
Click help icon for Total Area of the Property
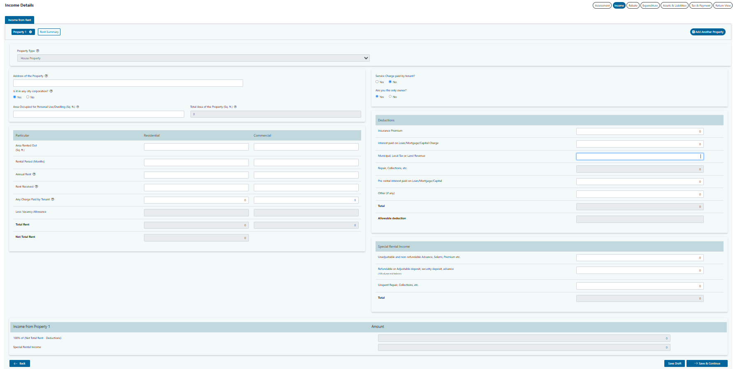(x=235, y=107)
